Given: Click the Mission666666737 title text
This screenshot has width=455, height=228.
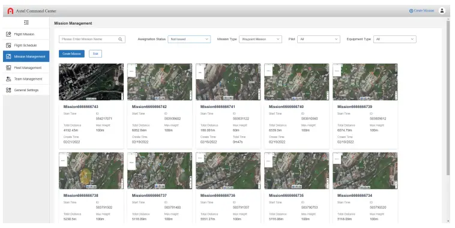Looking at the screenshot, I should click(149, 196).
